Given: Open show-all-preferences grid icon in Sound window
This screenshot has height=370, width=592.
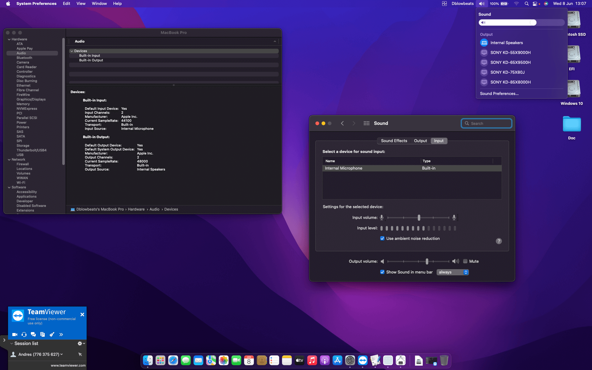Looking at the screenshot, I should click(367, 123).
